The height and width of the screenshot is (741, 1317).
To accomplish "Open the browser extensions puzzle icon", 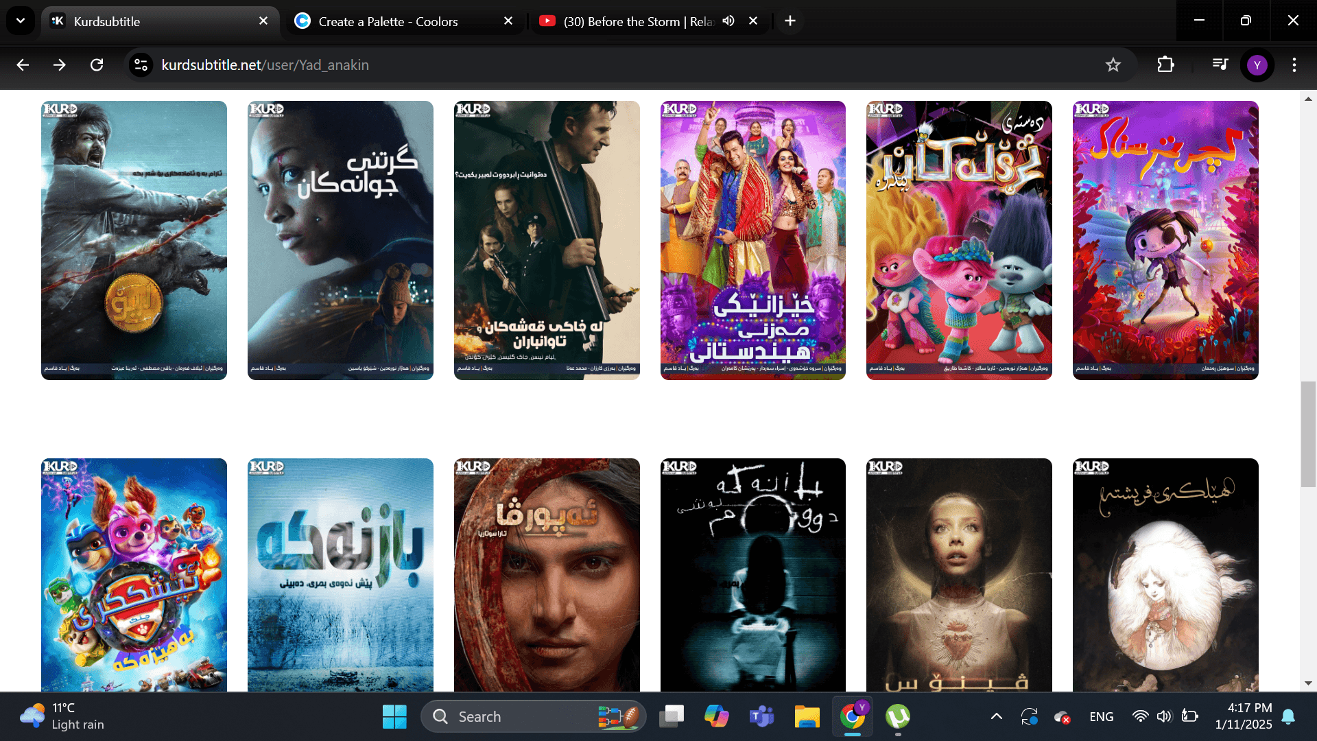I will [1165, 65].
